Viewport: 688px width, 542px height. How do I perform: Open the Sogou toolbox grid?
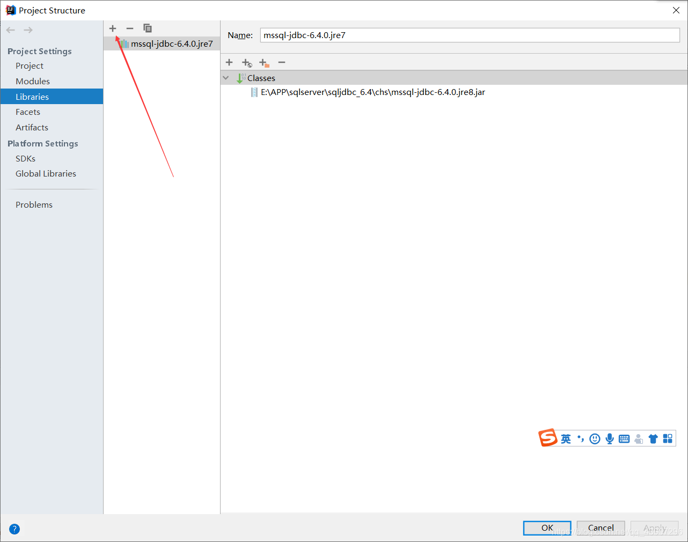pyautogui.click(x=668, y=439)
